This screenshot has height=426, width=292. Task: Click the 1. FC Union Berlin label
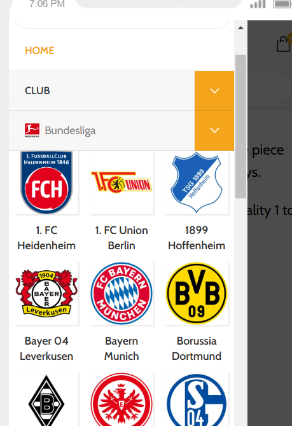tap(122, 238)
